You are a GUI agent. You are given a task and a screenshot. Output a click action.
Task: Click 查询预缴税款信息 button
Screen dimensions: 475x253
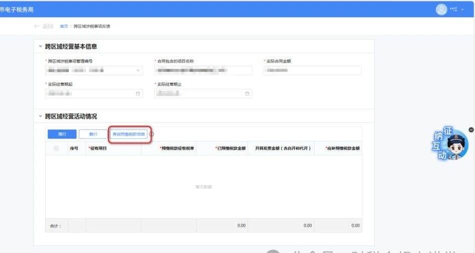tap(129, 134)
